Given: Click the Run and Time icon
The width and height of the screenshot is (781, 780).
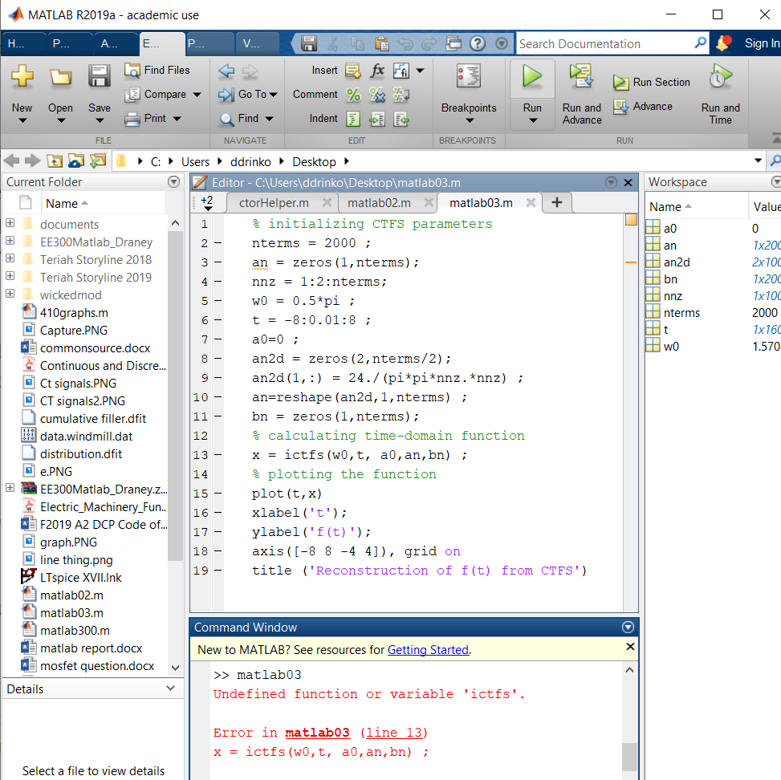Looking at the screenshot, I should 720,78.
